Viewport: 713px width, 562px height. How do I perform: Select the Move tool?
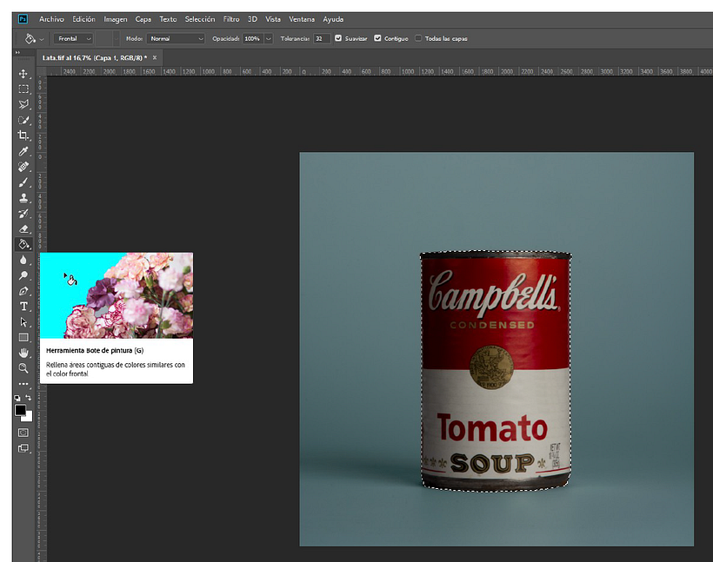(23, 74)
